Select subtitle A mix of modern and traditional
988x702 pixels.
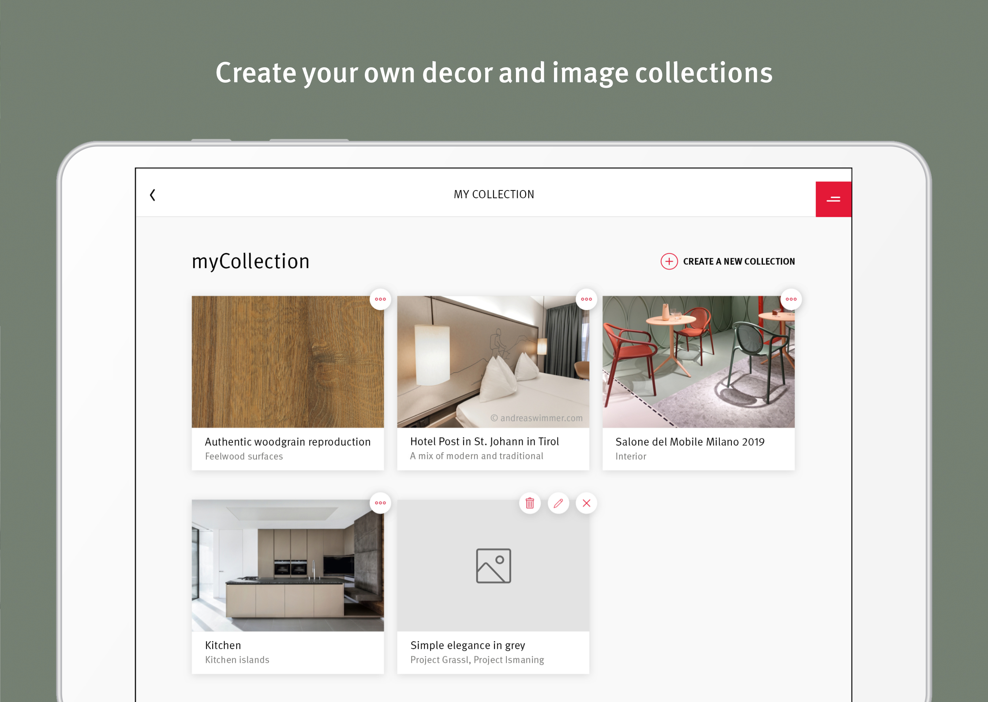[x=477, y=456]
